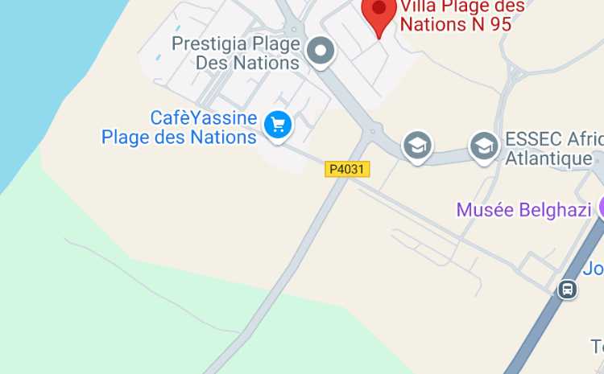The height and width of the screenshot is (374, 604).
Task: Click the partially visible "Jo" place label
Action: (594, 268)
